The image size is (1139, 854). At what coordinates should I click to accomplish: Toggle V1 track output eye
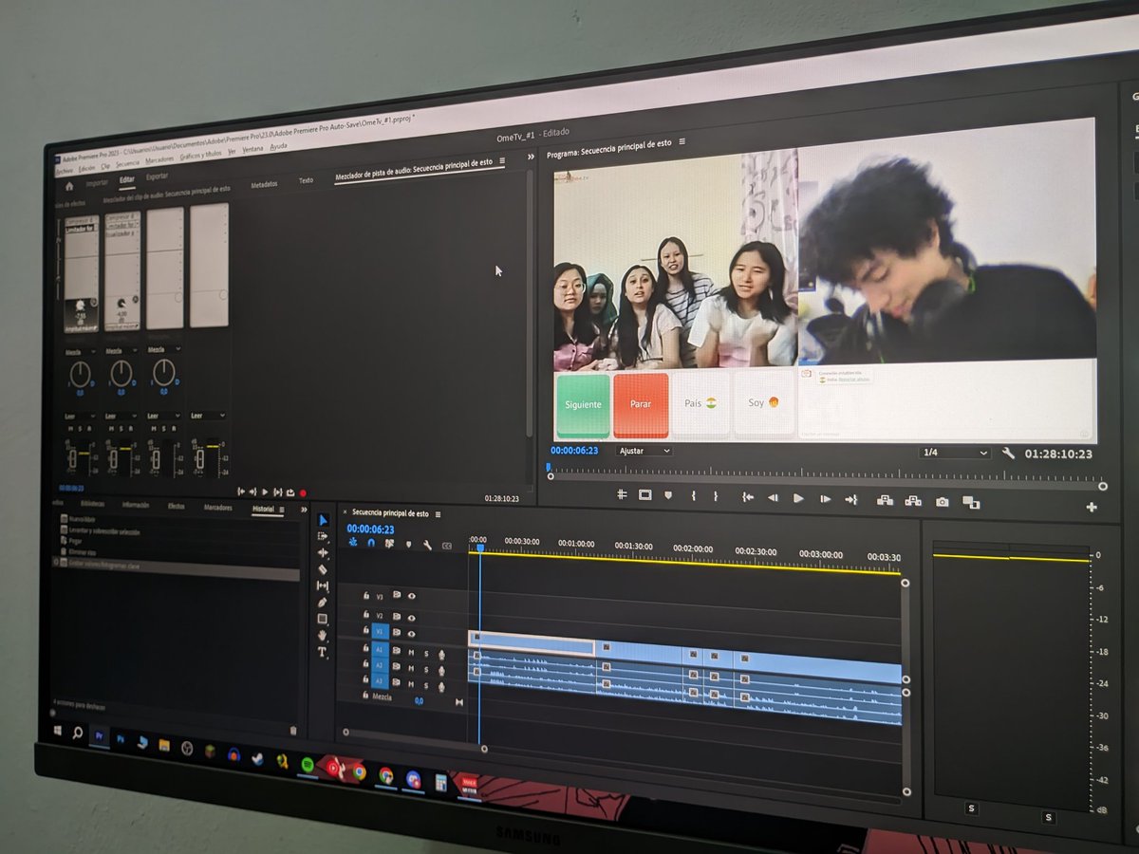(x=412, y=633)
